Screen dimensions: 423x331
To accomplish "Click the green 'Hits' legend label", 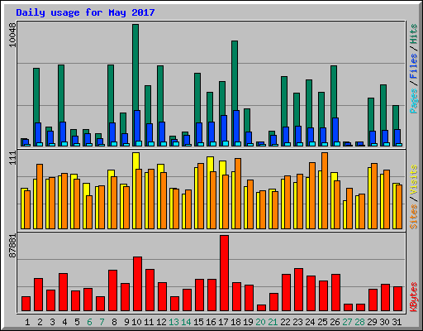I will (x=414, y=34).
